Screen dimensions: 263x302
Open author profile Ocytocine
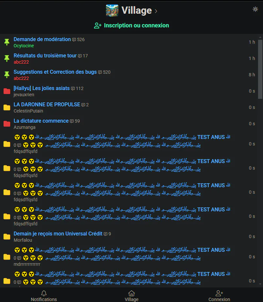24,46
